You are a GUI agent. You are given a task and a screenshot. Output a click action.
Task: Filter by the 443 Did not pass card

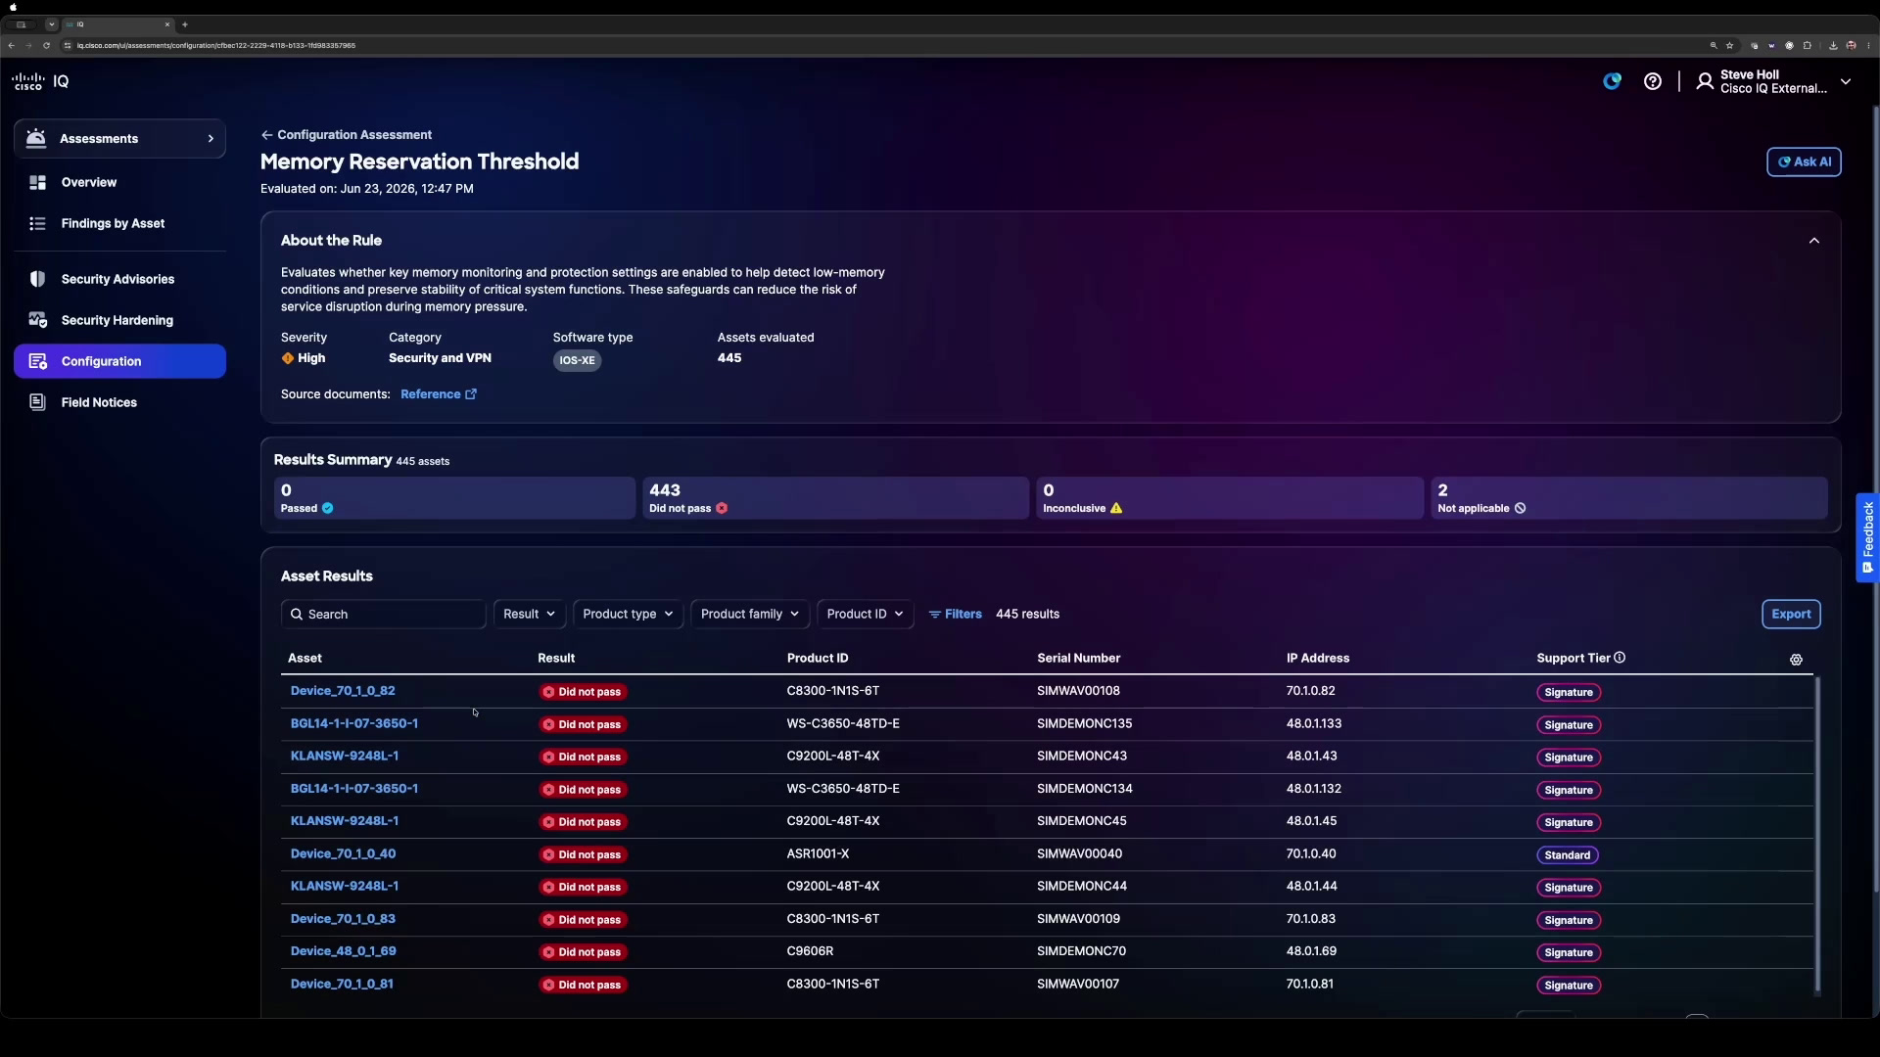click(835, 498)
